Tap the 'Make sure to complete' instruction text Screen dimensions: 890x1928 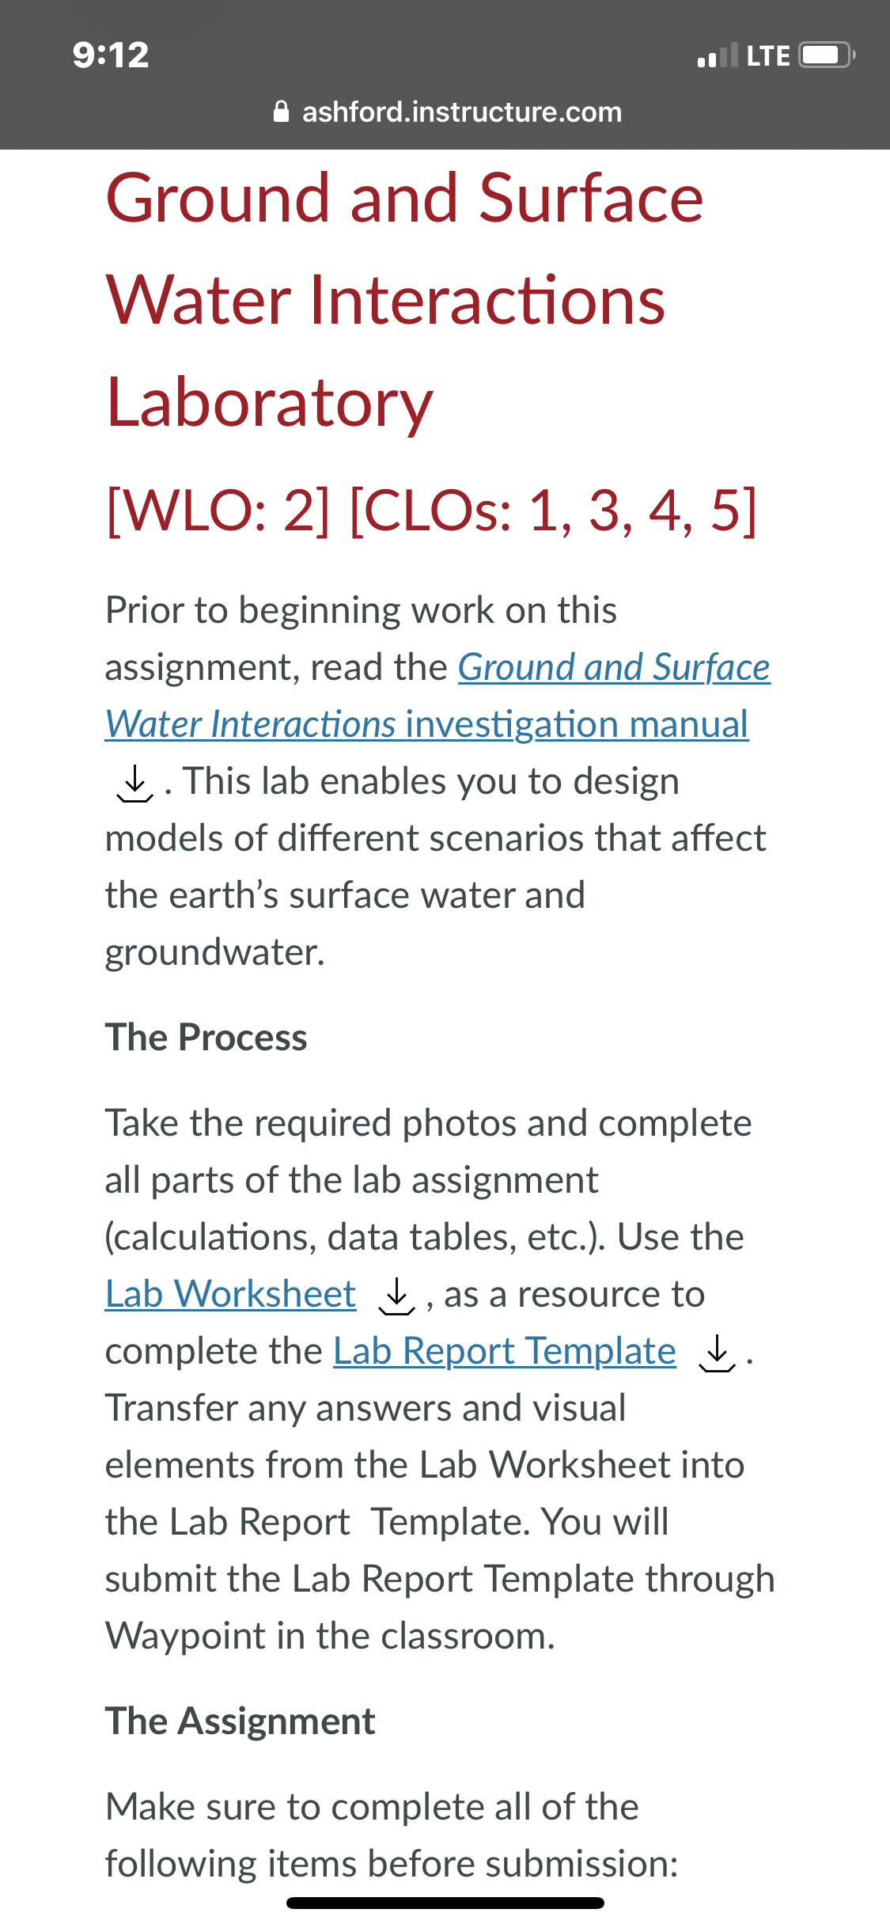(x=392, y=1835)
